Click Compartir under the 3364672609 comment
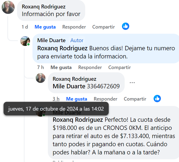The image size is (179, 162). click(135, 99)
